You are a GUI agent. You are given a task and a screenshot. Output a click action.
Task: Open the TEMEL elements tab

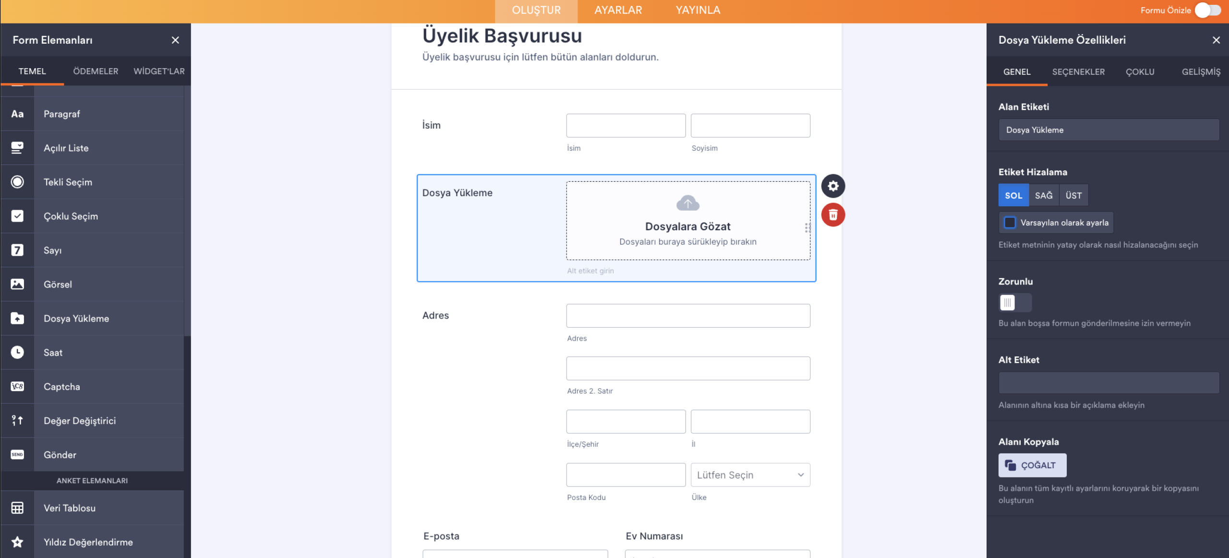(x=32, y=71)
